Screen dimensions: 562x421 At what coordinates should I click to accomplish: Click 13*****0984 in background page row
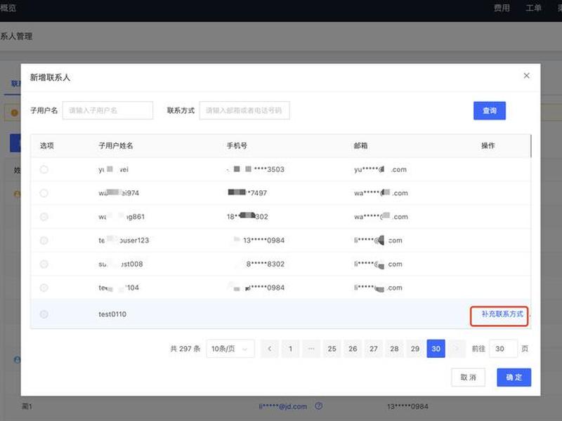click(407, 406)
